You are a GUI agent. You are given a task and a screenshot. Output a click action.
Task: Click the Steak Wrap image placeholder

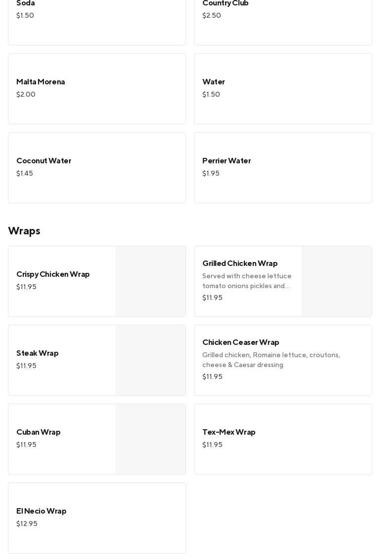pyautogui.click(x=151, y=360)
